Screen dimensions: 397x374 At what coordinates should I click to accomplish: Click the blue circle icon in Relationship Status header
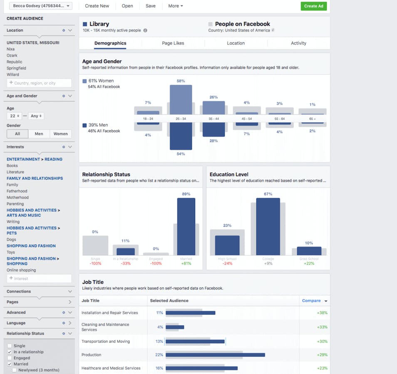click(64, 333)
